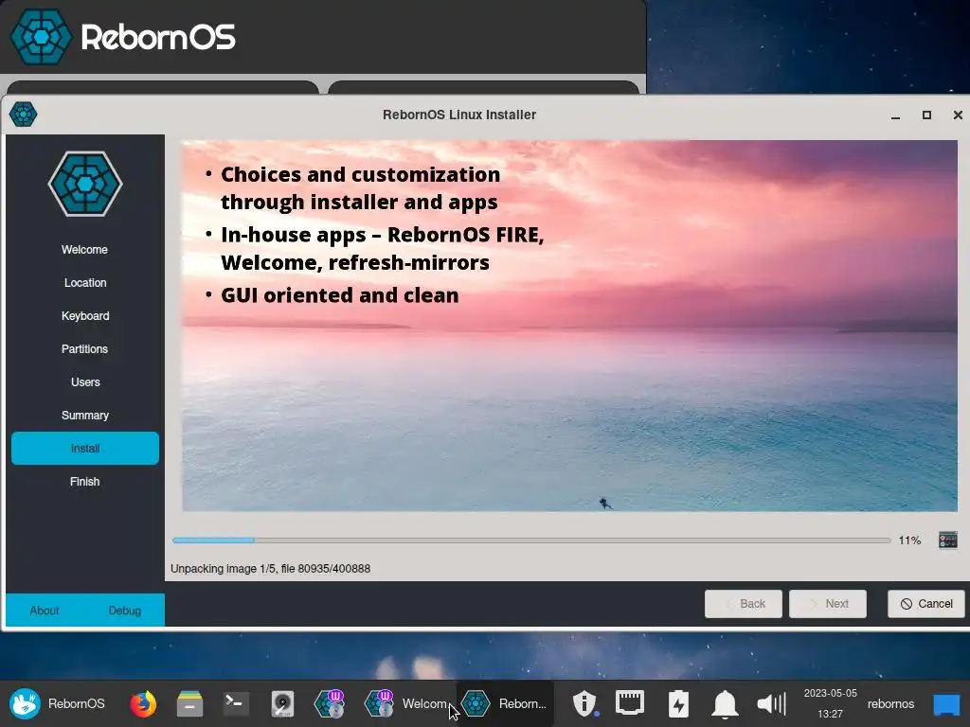Image resolution: width=970 pixels, height=727 pixels.
Task: Click the blue show desktop icon in tray
Action: pos(946,703)
